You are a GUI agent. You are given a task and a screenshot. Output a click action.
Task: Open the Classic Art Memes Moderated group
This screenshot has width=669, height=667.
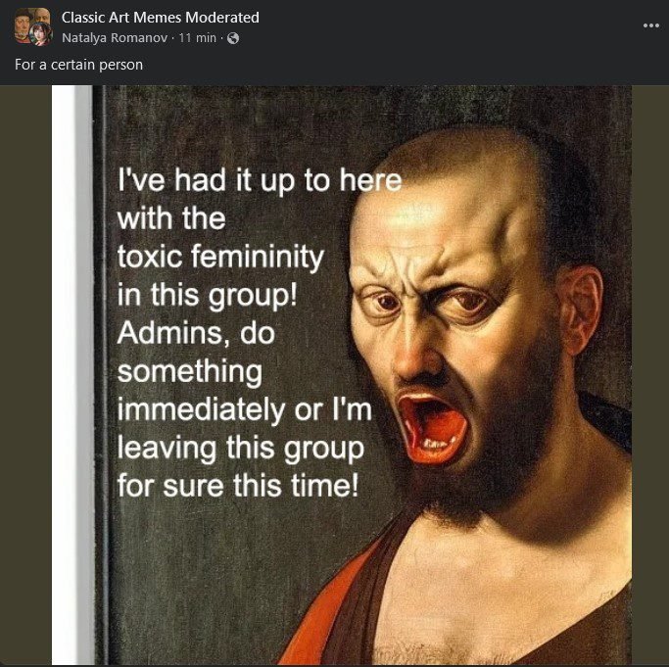(x=160, y=17)
